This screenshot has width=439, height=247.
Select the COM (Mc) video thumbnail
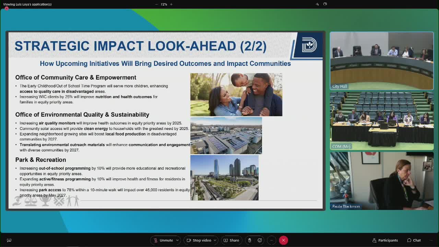382,121
